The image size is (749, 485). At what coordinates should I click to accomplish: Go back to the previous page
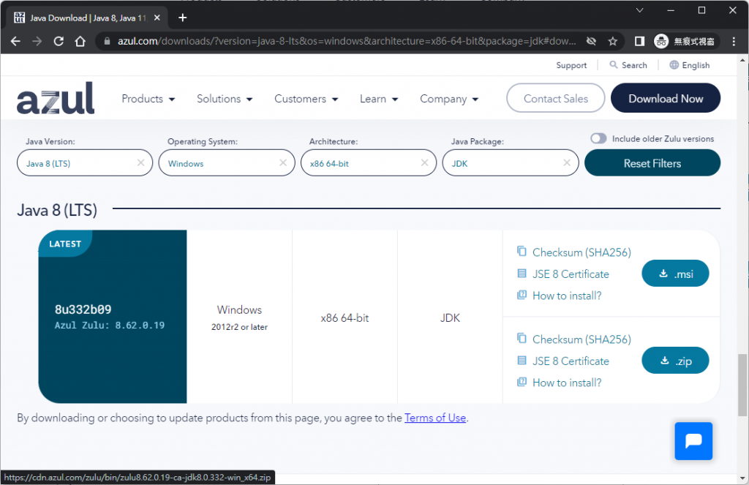(15, 42)
